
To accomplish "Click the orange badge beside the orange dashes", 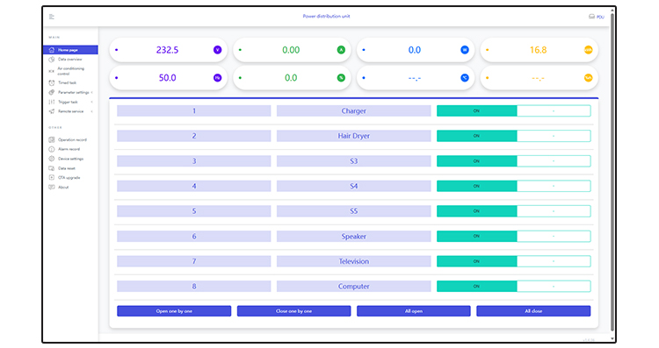I will pos(588,77).
